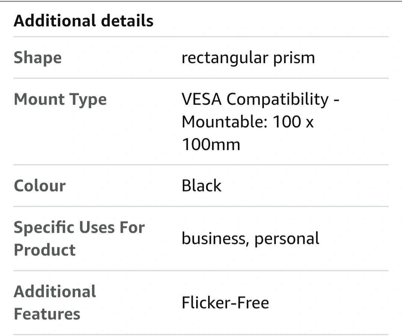Image resolution: width=402 pixels, height=336 pixels.
Task: Click the Additional details heading
Action: [83, 21]
